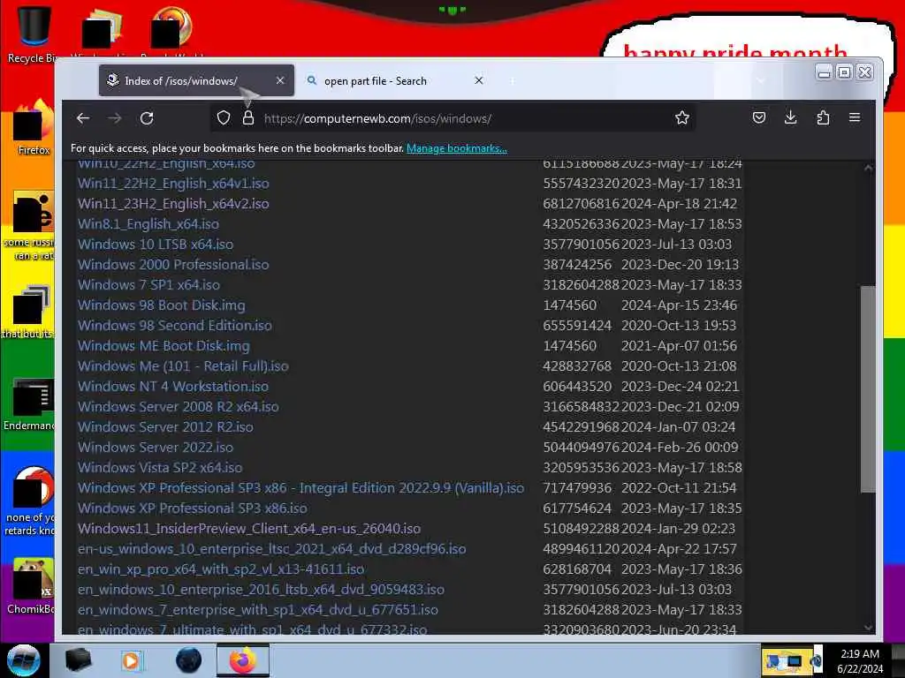Close the 'Index of /isos/windows/' tab
Screen dimensions: 905x678
point(280,80)
